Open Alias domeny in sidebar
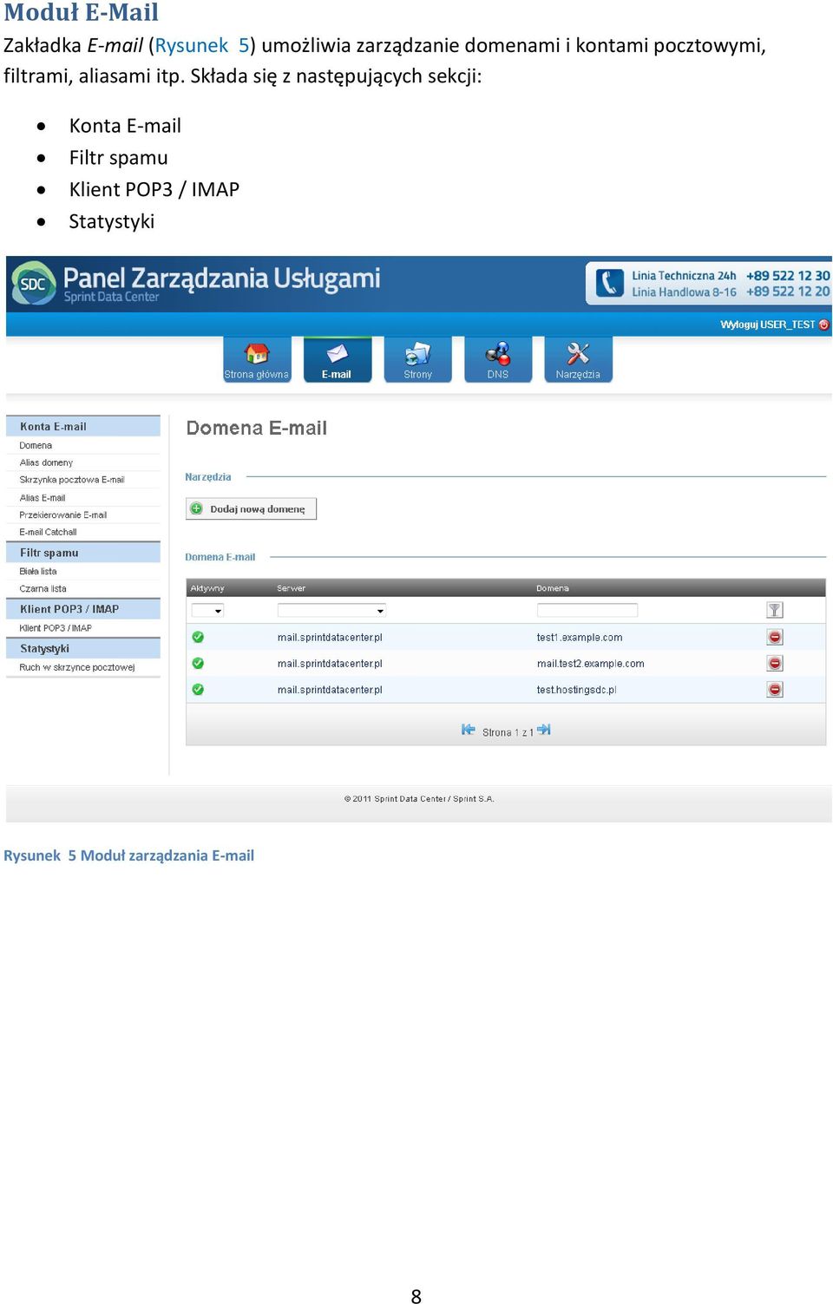Image resolution: width=833 pixels, height=1304 pixels. pyautogui.click(x=46, y=462)
